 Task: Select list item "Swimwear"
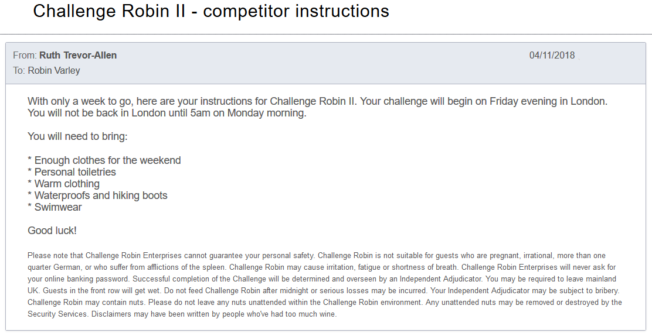click(x=58, y=207)
